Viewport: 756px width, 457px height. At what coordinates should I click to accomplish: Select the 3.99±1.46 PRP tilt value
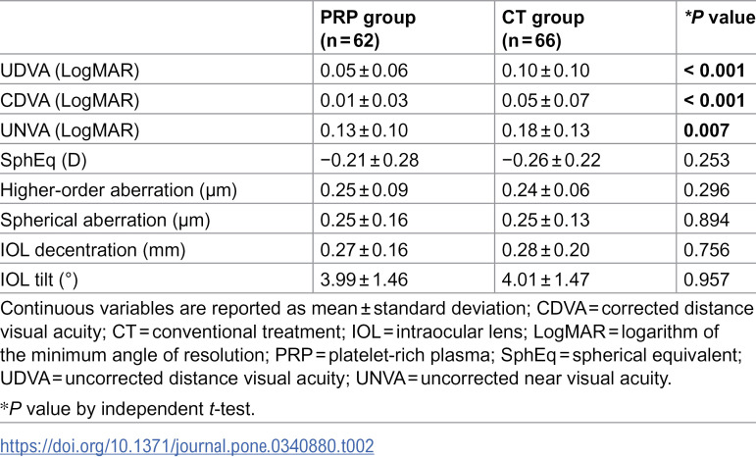(364, 280)
